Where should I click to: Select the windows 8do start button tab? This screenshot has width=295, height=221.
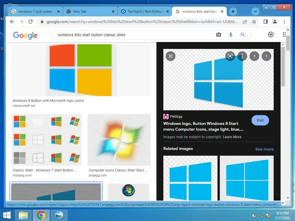[x=200, y=12]
